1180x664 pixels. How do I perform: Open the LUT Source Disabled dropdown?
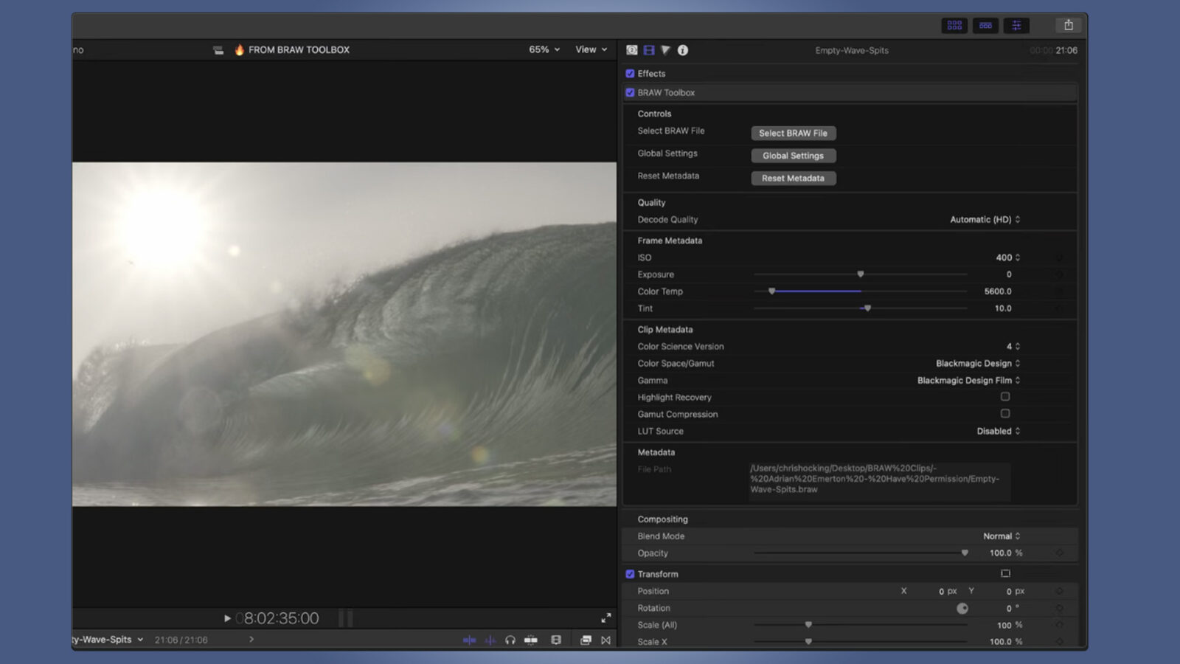click(999, 432)
